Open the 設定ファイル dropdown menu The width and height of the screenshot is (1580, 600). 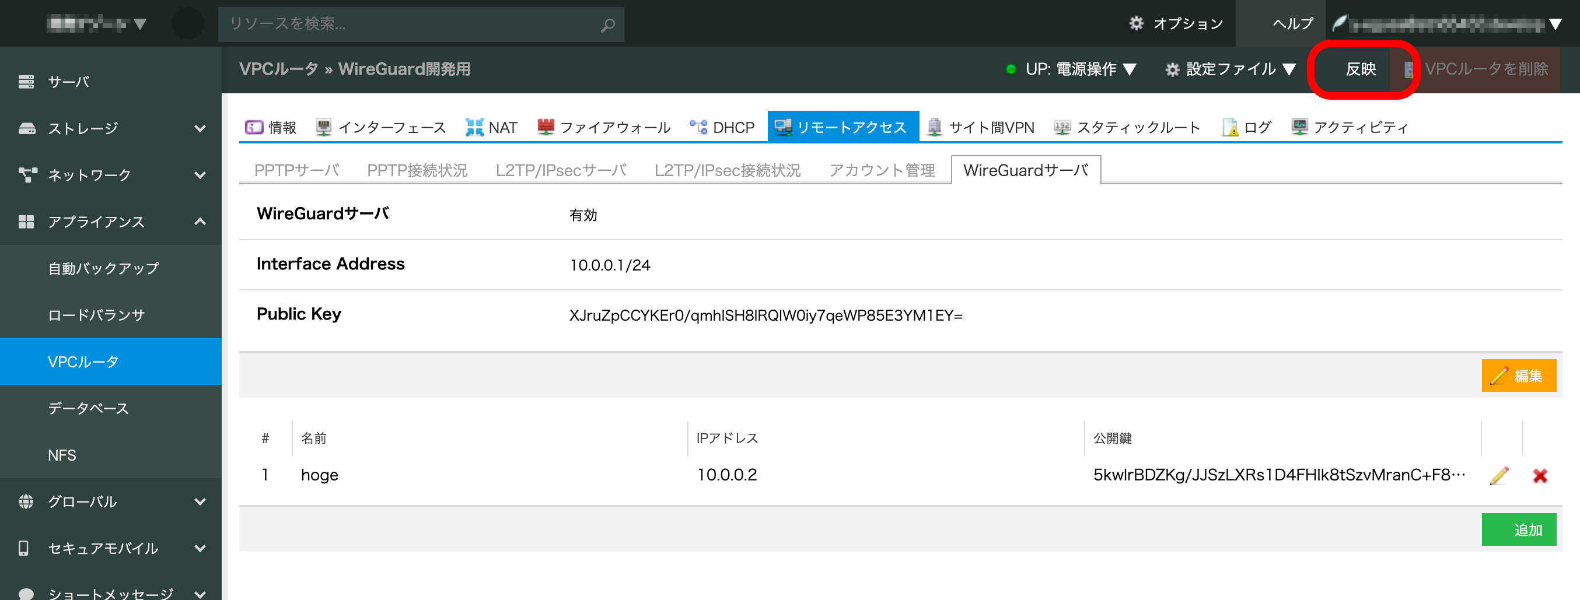(1231, 69)
